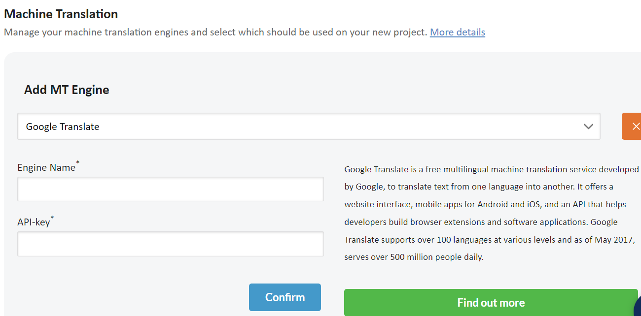641x316 pixels.
Task: Focus the API-key input field
Action: click(x=171, y=244)
